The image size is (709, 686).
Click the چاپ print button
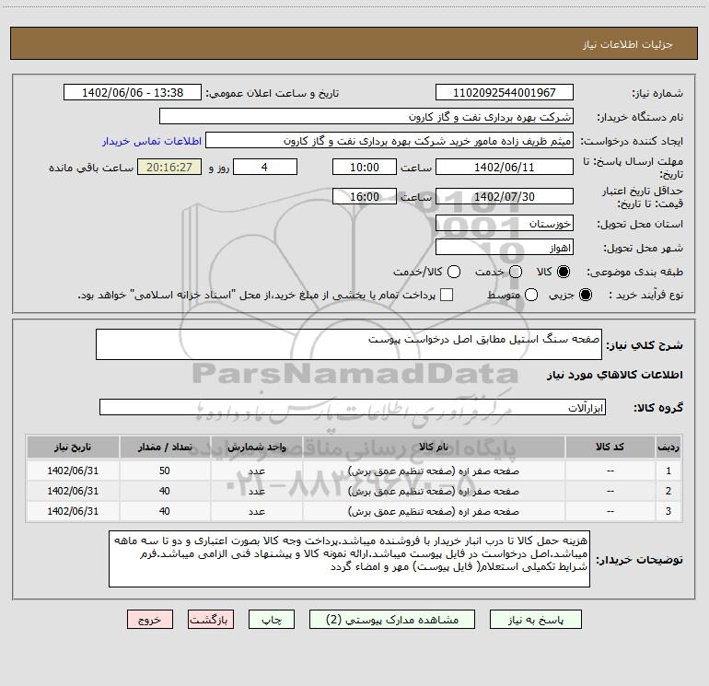272,620
